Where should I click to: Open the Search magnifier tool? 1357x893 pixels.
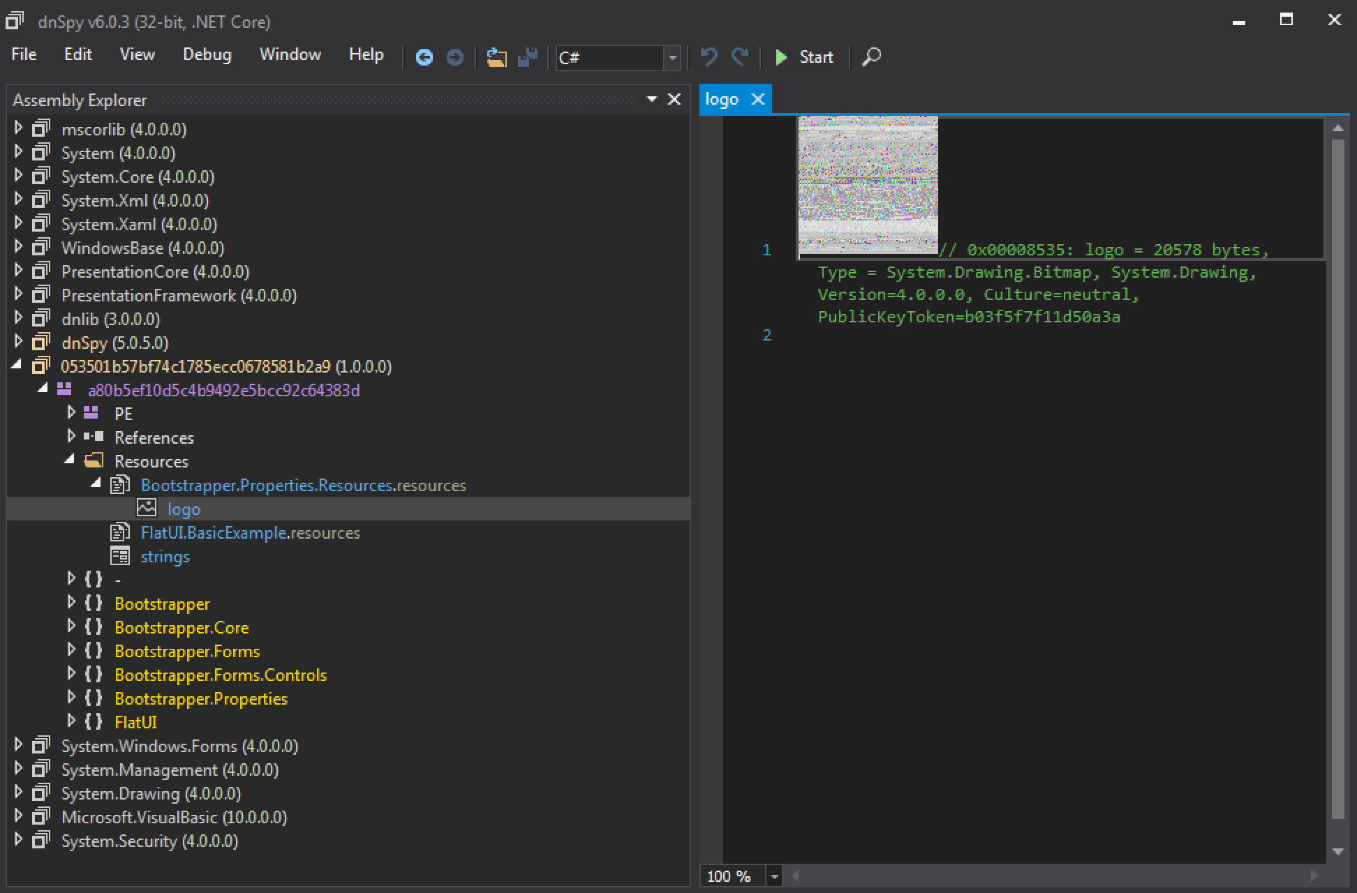pyautogui.click(x=871, y=57)
